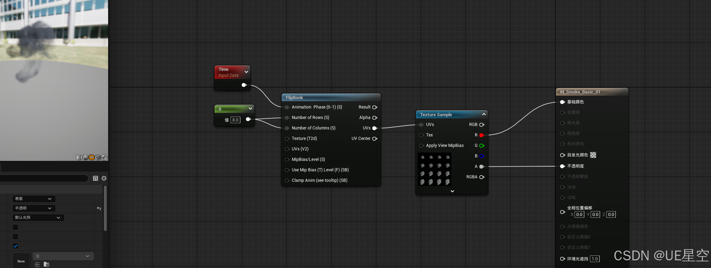Click the green G channel pin
711x268 pixels.
point(482,146)
